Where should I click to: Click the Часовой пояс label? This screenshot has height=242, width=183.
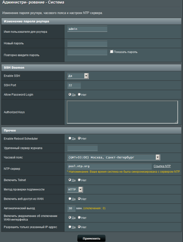tap(13, 157)
